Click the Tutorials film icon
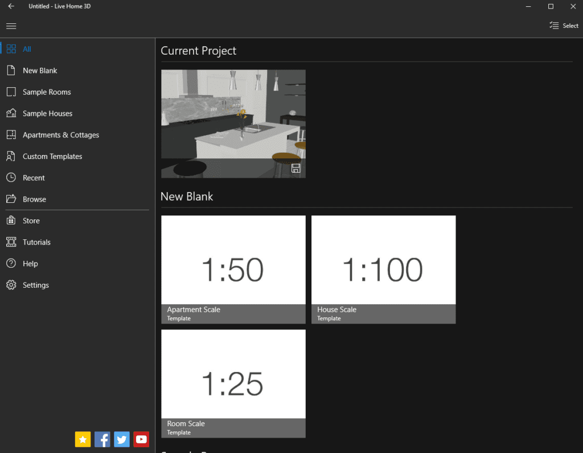This screenshot has height=453, width=583. 11,242
